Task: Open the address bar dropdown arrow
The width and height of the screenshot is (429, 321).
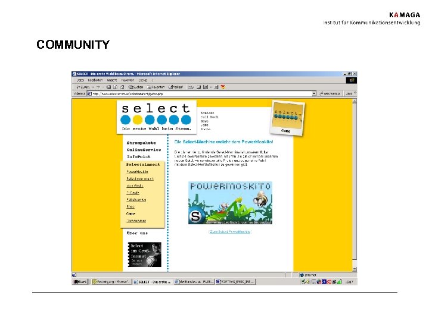Action: (314, 94)
